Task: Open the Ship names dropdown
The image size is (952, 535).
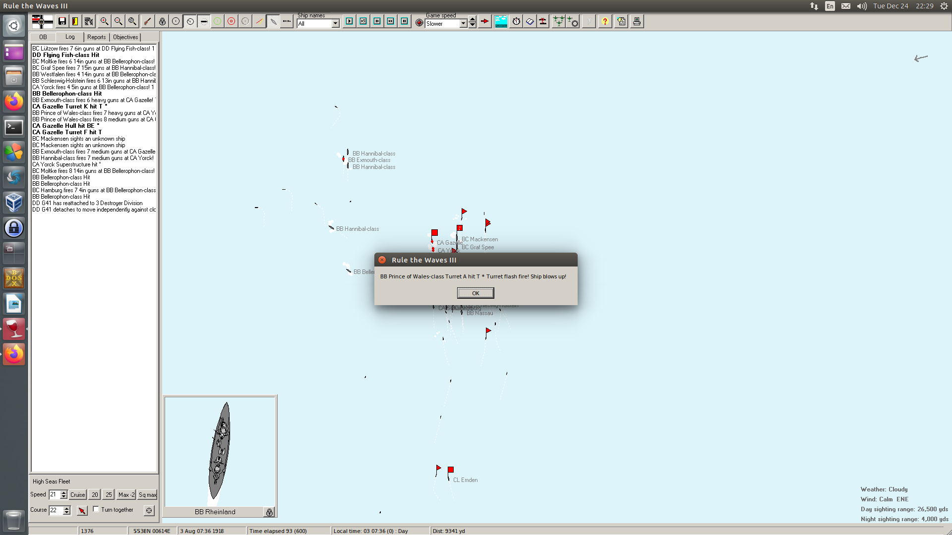Action: [335, 24]
